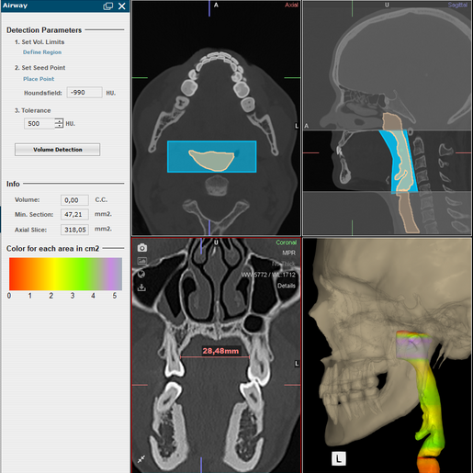Screen dimensions: 473x473
Task: Click the Volume Detection button
Action: [57, 150]
